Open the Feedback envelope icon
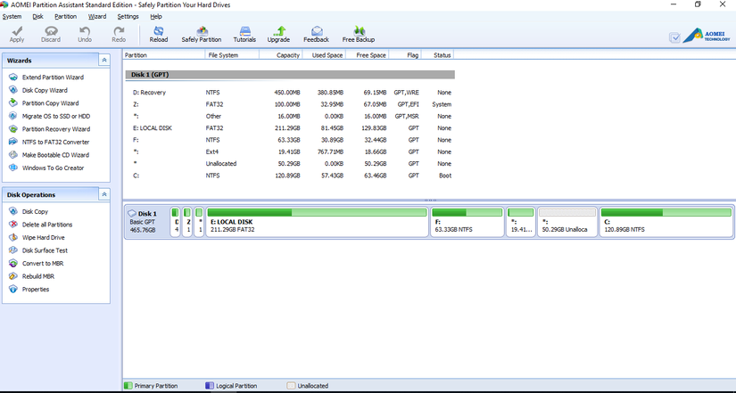The image size is (736, 393). (317, 31)
